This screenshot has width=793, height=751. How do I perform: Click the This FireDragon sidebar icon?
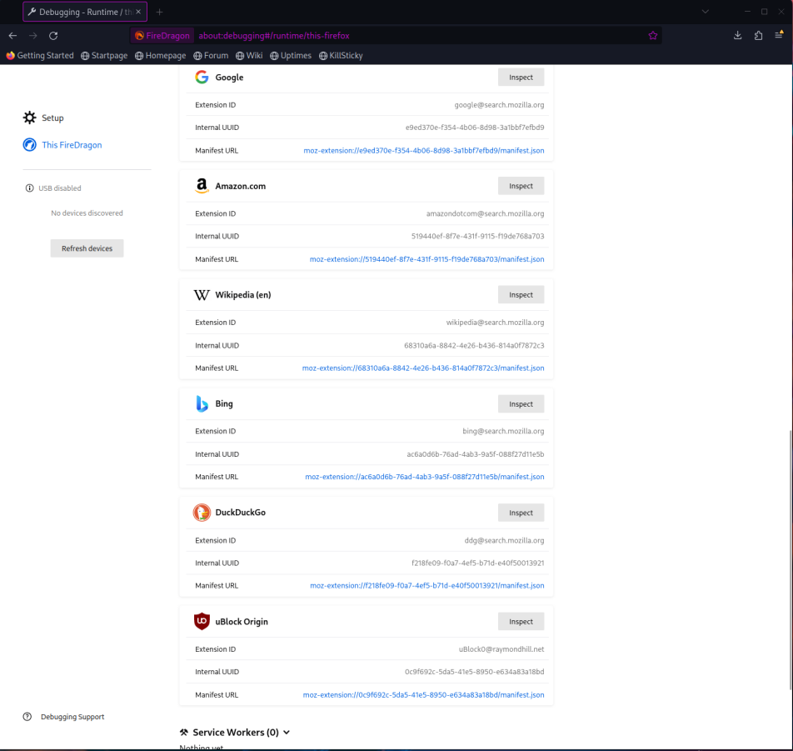tap(29, 145)
